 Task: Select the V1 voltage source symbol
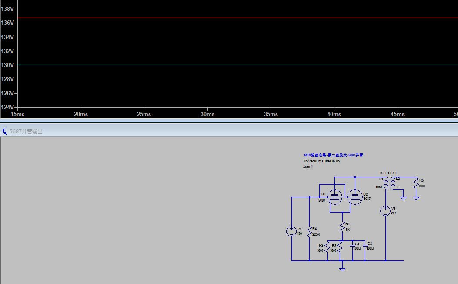(385, 211)
